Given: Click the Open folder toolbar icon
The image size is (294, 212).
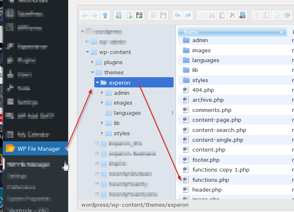Looking at the screenshot, I should tap(153, 15).
